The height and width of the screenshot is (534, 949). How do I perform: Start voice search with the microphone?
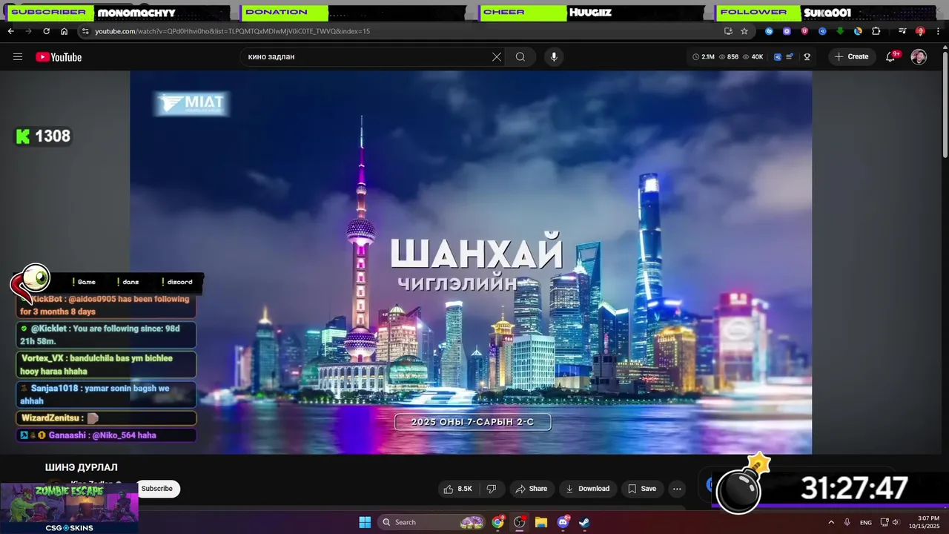click(553, 57)
